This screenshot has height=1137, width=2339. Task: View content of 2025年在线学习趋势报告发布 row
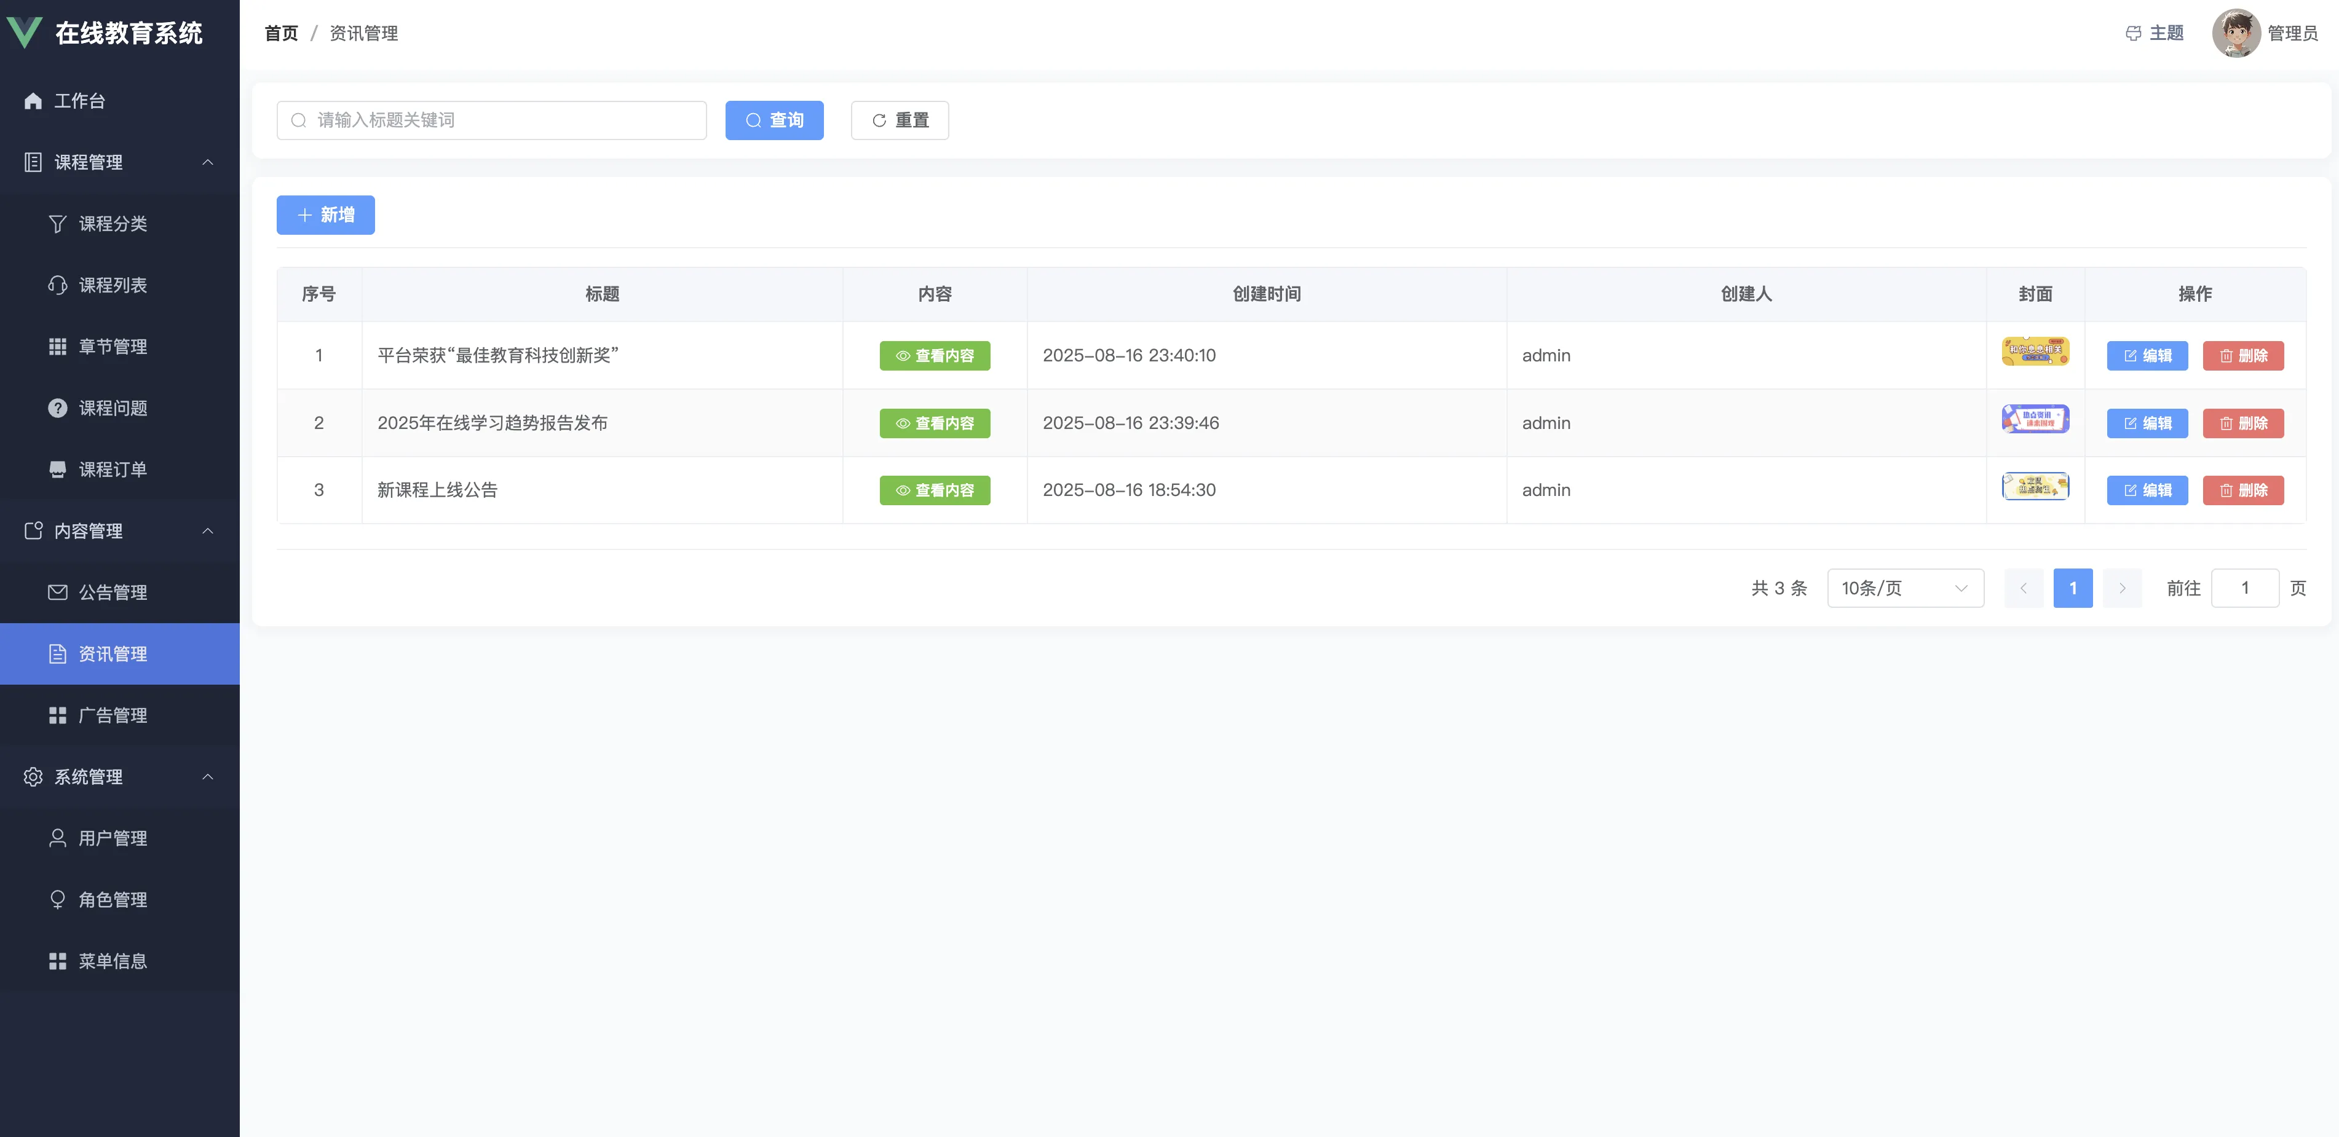pyautogui.click(x=935, y=423)
